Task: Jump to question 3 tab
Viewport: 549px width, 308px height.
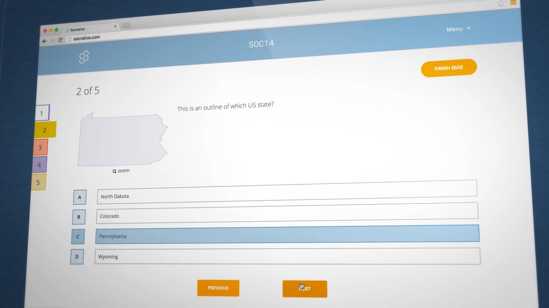Action: [x=40, y=147]
